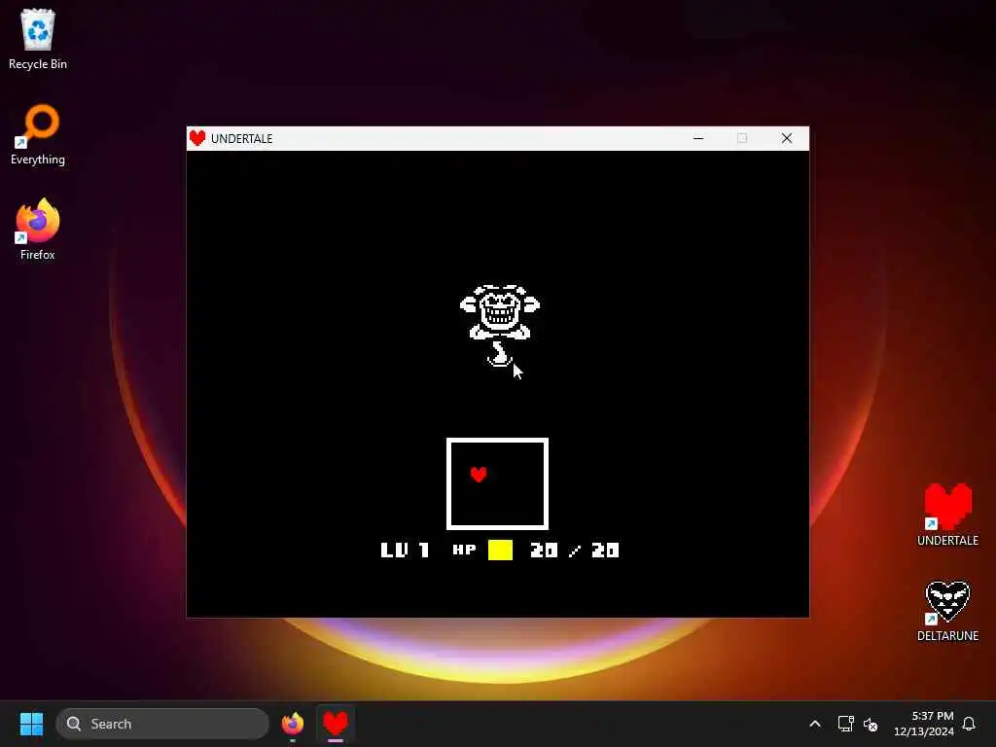The image size is (996, 747).
Task: Open the network display tray icon
Action: point(845,724)
